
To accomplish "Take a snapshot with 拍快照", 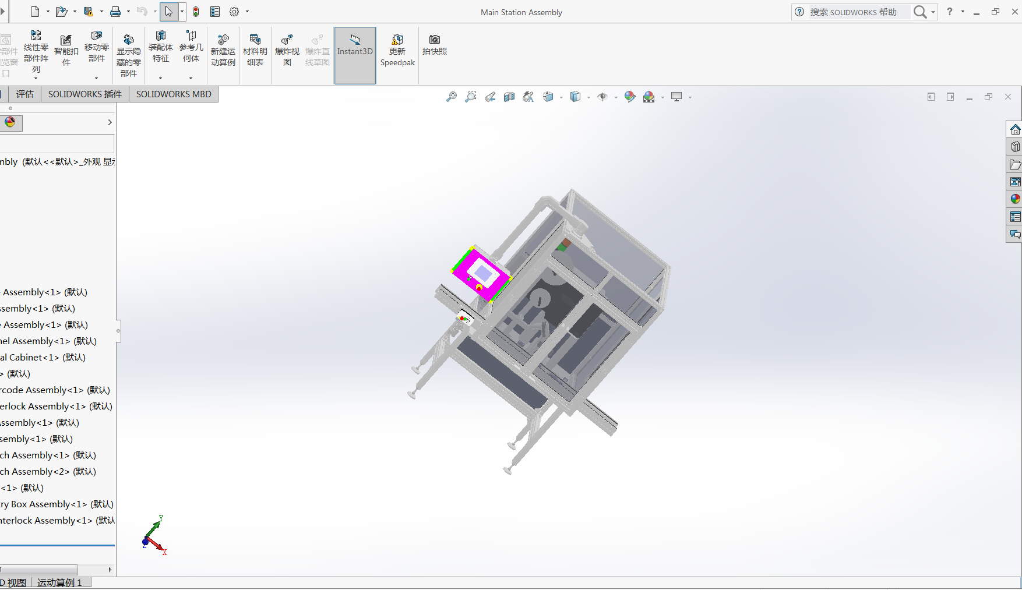I will [435, 45].
